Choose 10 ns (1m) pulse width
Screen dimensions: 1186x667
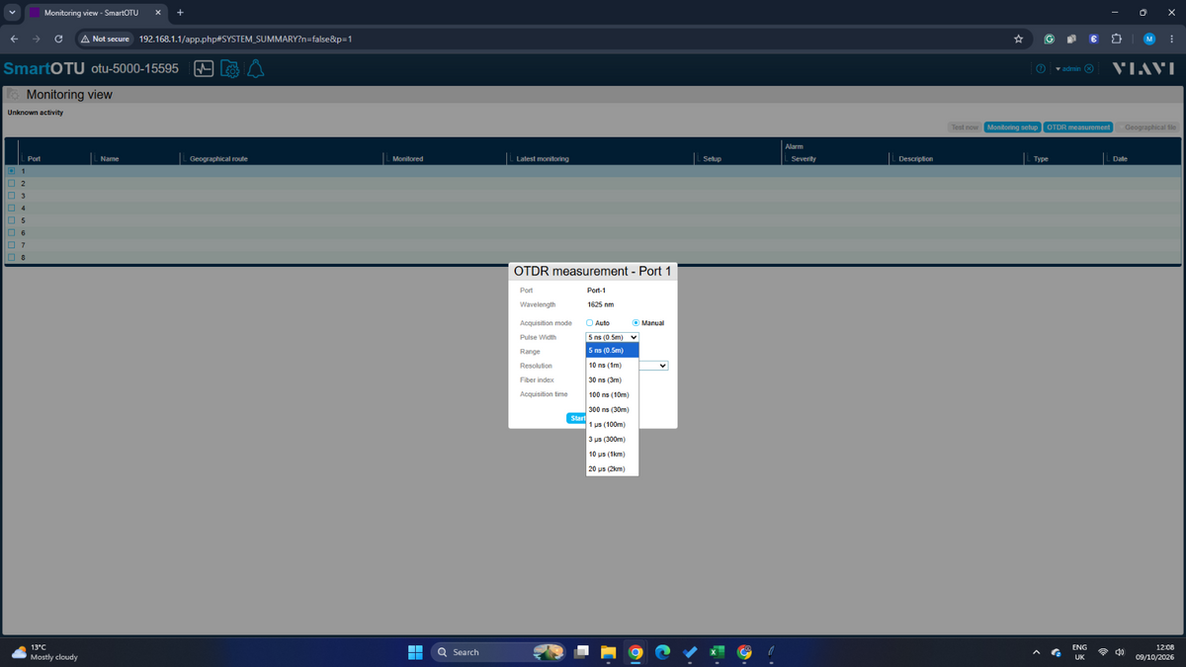[613, 365]
